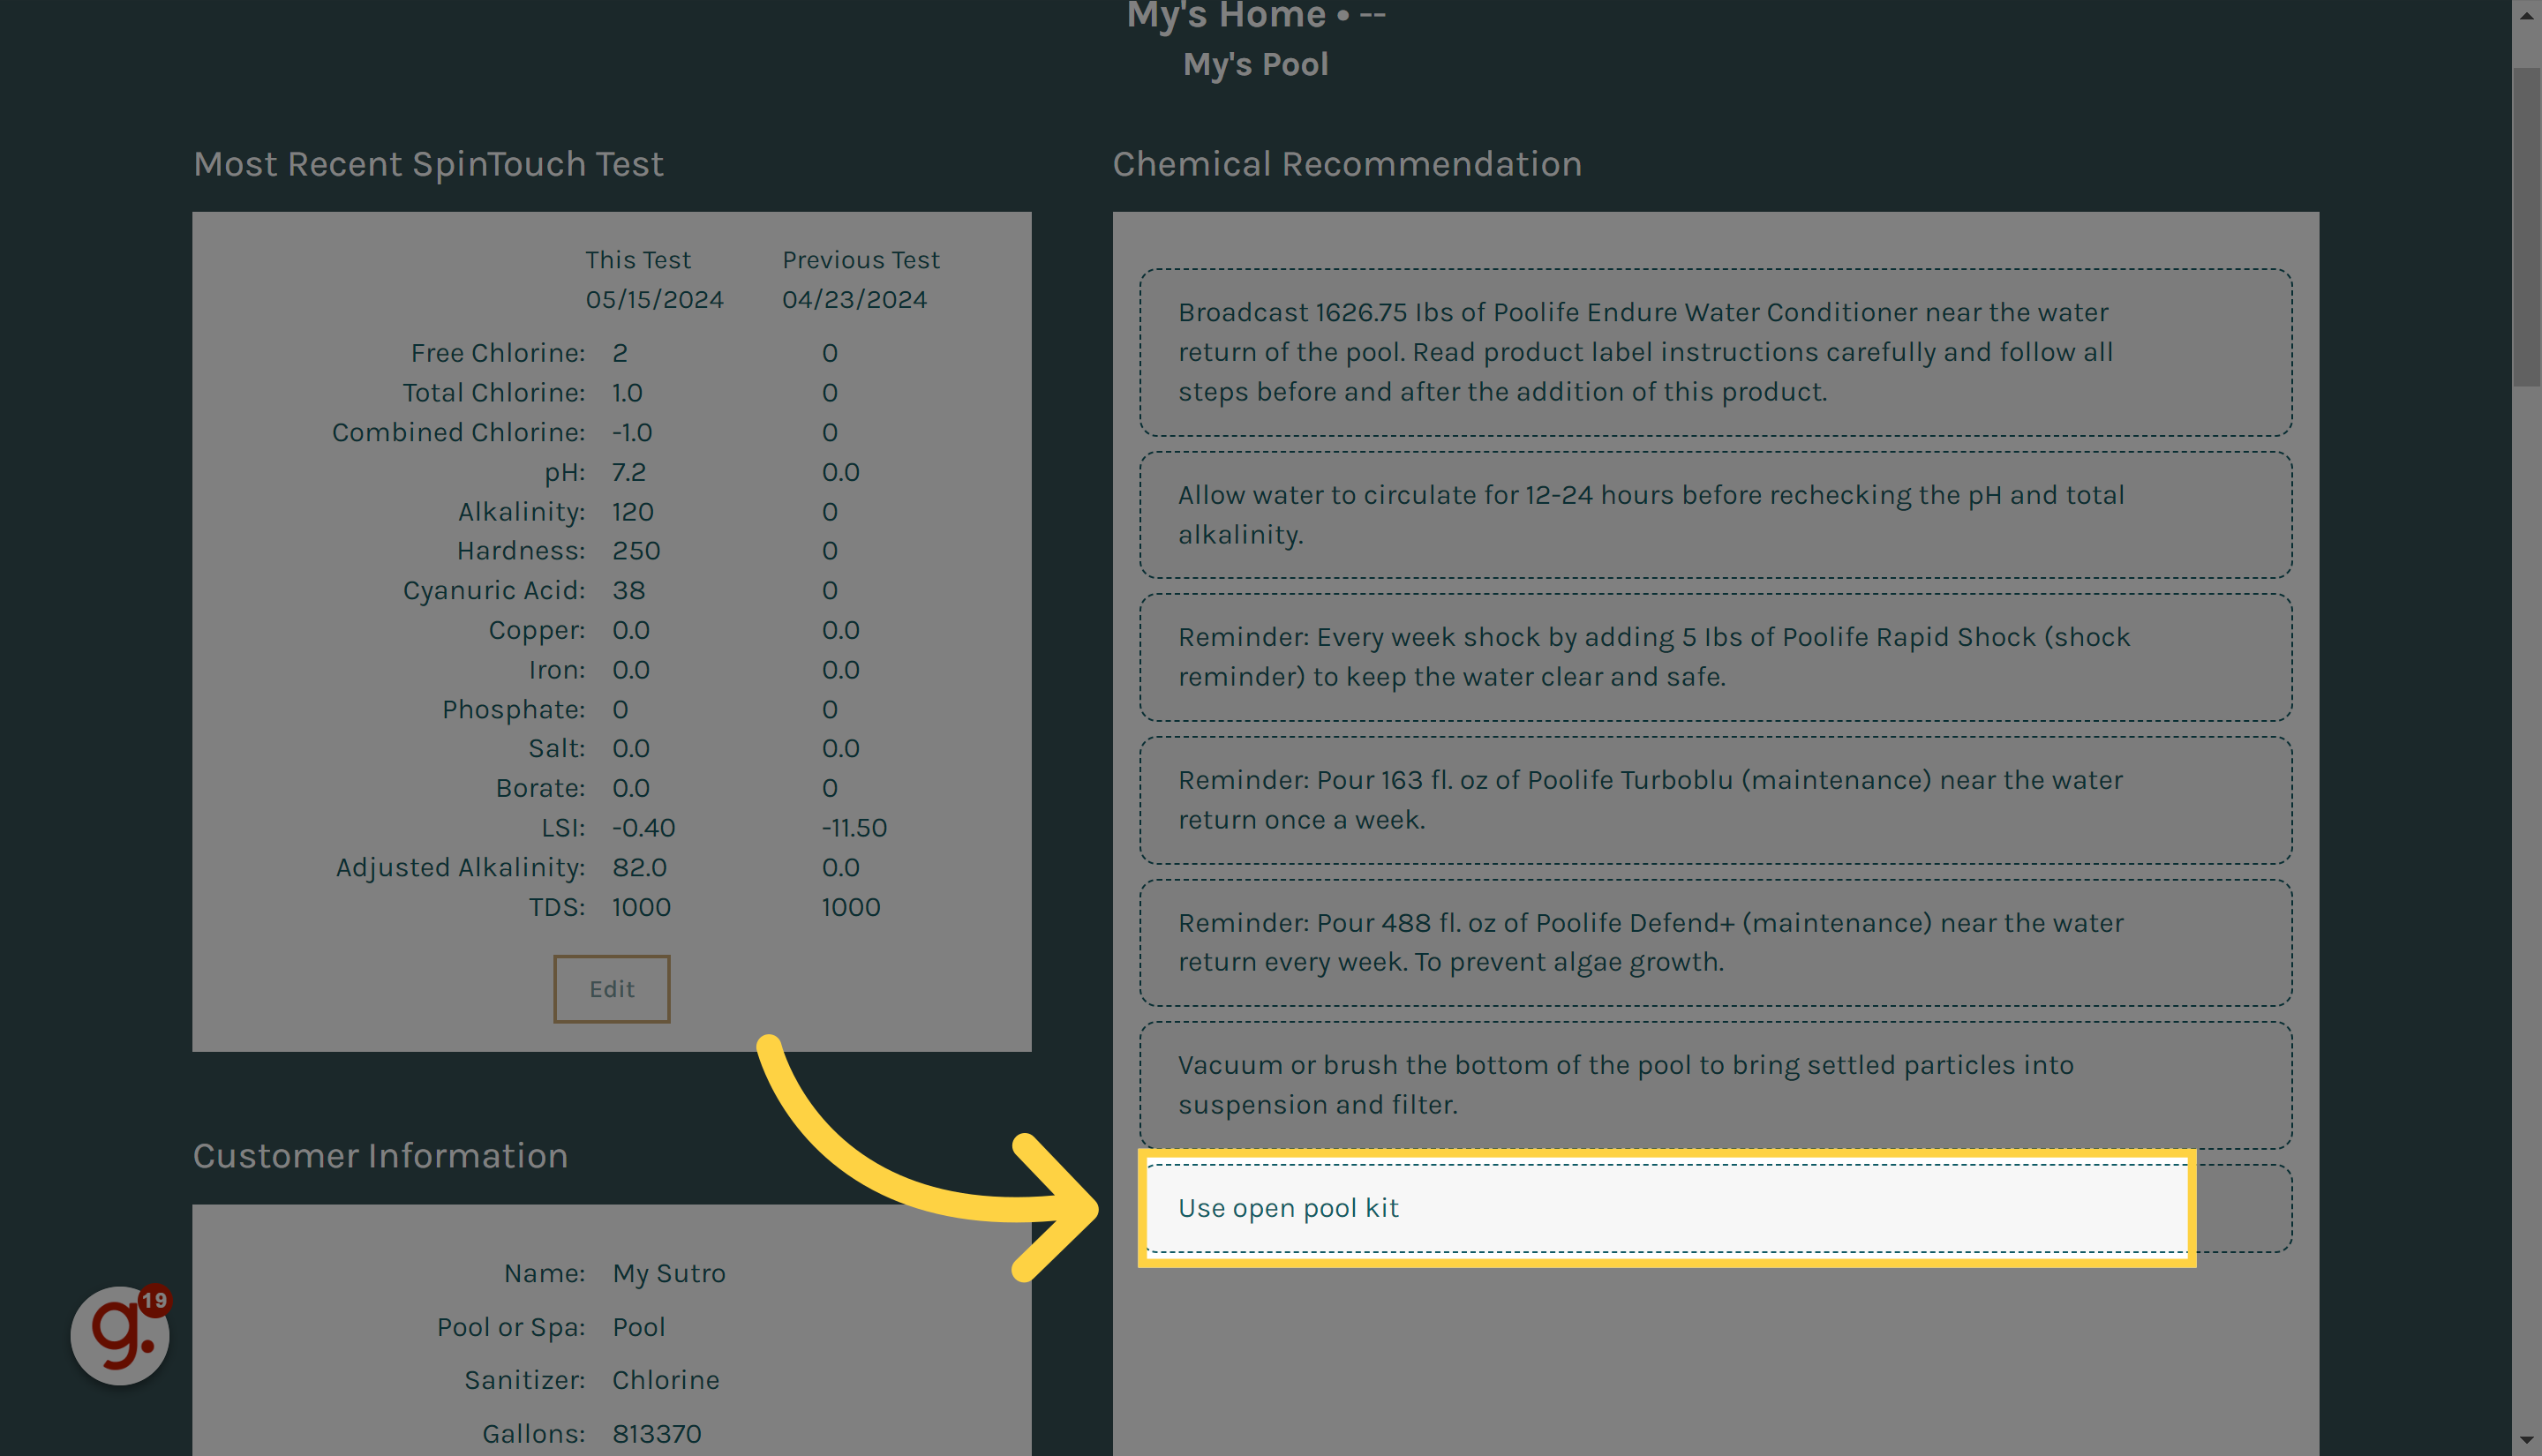The image size is (2542, 1456).
Task: Click the "My's Home" page title
Action: pos(1255,15)
